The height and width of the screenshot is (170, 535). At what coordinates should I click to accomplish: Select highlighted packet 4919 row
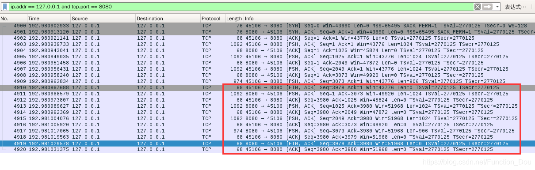[x=267, y=144]
